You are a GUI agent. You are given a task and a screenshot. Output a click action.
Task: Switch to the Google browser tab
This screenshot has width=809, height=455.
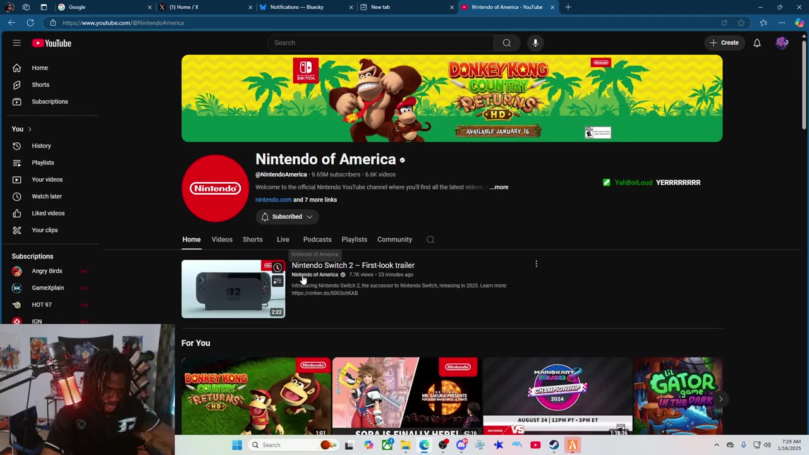tap(105, 7)
